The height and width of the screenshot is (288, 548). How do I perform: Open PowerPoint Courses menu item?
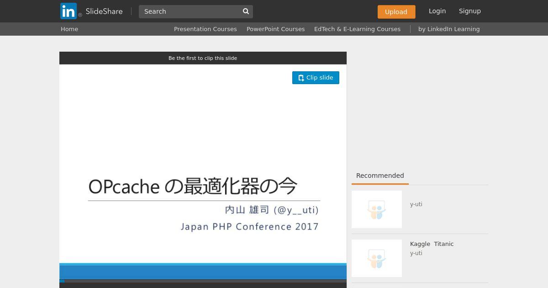[x=275, y=29]
